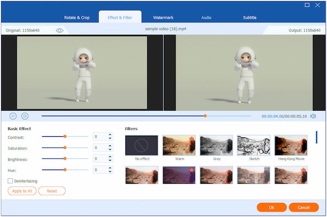Screen dimensions: 327x217
Task: Select the purple-tinted filter thumbnail
Action: pyautogui.click(x=179, y=175)
